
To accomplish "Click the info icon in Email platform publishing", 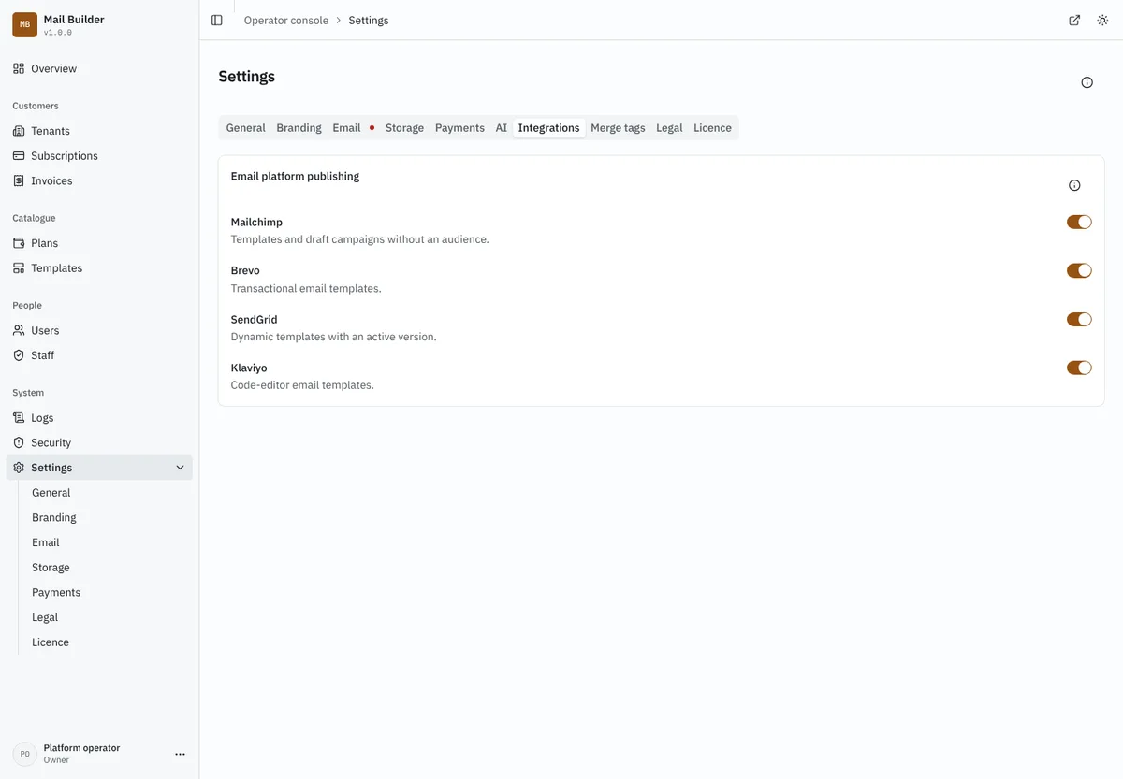I will (x=1074, y=185).
